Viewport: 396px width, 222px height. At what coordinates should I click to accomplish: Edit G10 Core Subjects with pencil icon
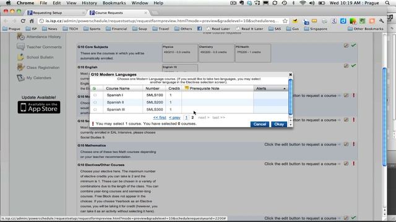(346, 46)
